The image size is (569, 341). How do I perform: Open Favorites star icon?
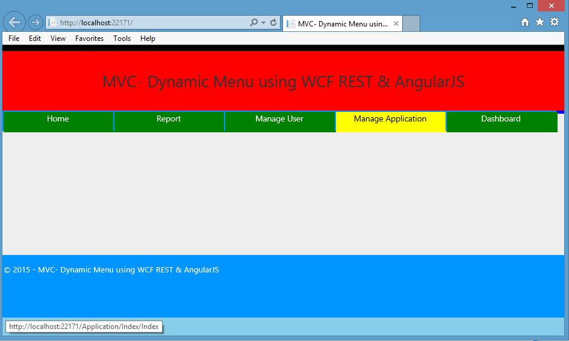coord(539,22)
